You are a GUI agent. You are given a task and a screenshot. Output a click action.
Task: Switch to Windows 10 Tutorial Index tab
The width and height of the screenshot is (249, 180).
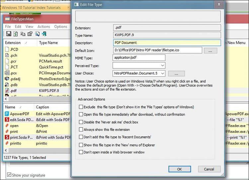pos(35,7)
